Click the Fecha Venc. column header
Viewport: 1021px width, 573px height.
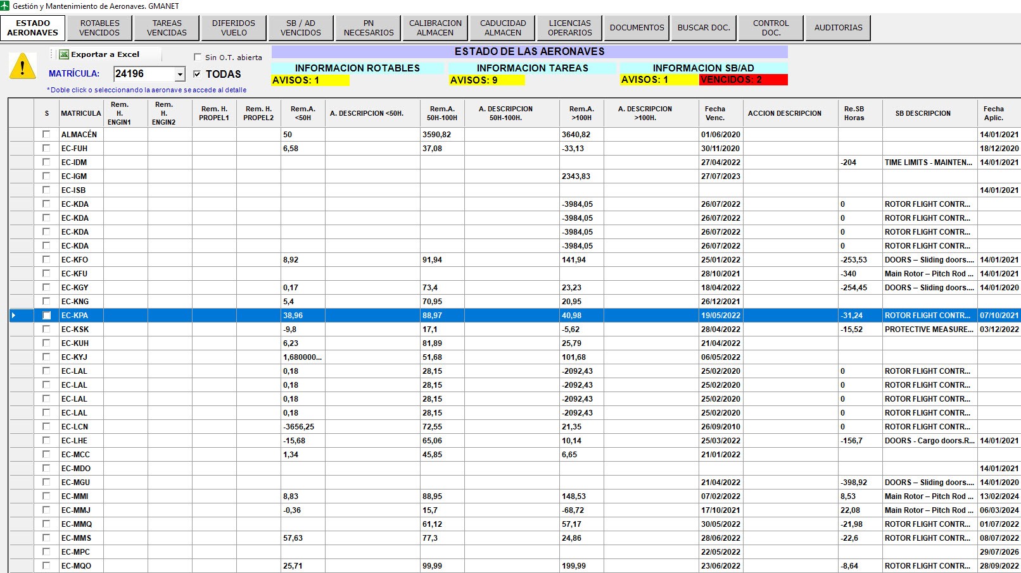pos(715,113)
